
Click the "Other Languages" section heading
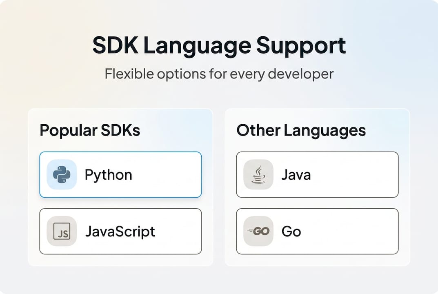(x=301, y=131)
